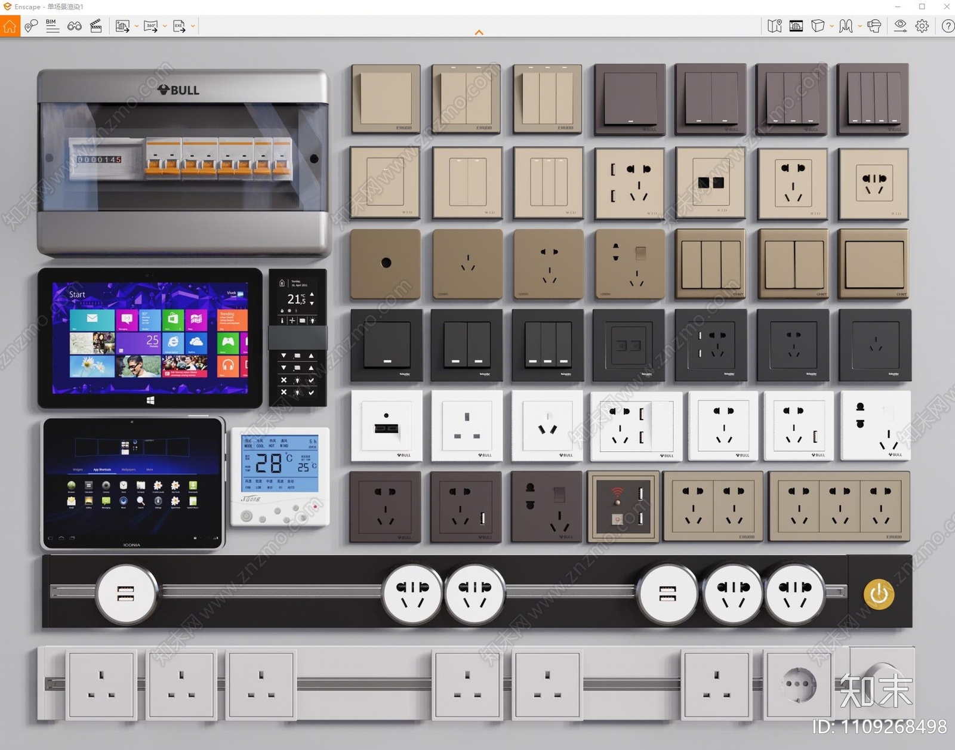The image size is (955, 750).
Task: Expand screenshot export options dropdown
Action: 137,26
